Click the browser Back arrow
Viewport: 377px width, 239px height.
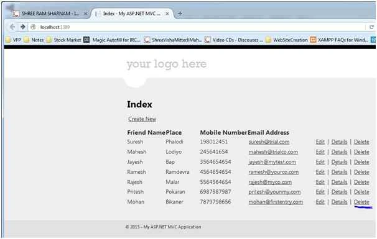click(x=12, y=27)
